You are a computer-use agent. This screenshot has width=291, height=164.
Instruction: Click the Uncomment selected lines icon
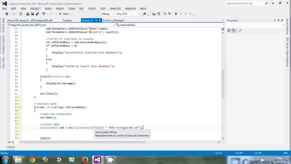[170, 14]
